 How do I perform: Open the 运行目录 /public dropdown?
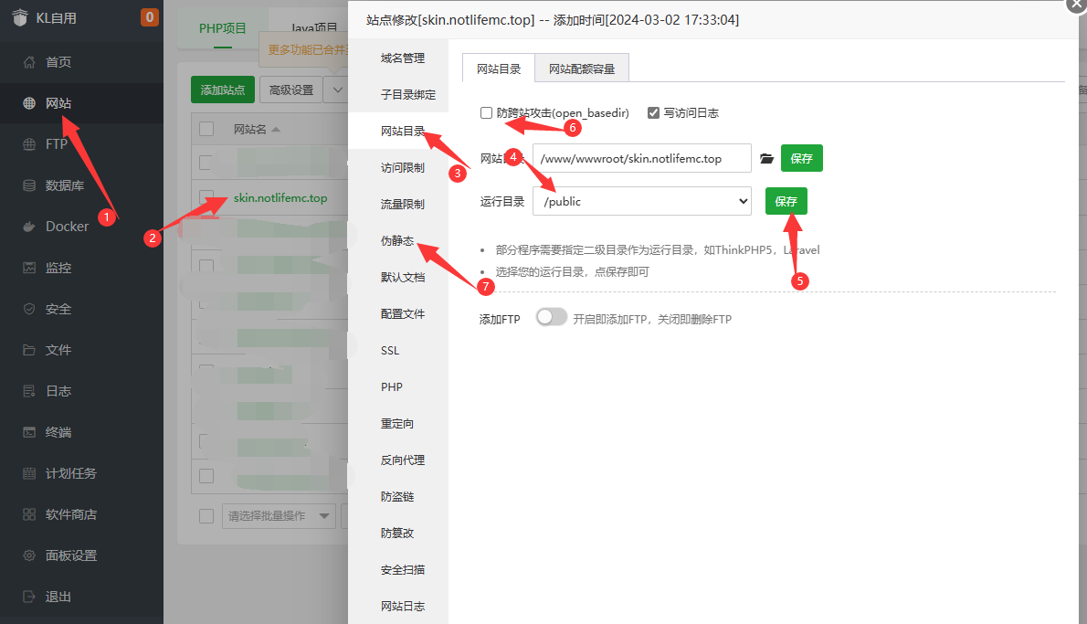(x=641, y=201)
